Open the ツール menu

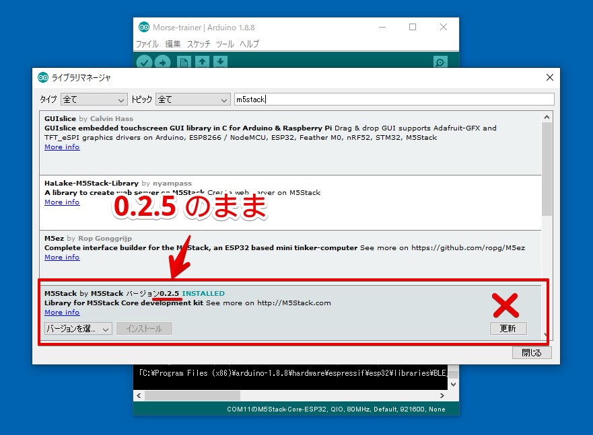[225, 44]
